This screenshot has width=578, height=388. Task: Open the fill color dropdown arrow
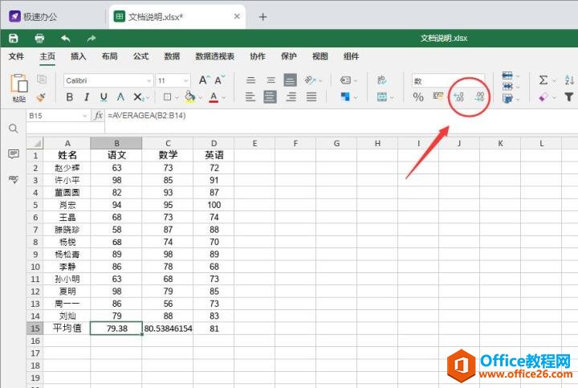(201, 98)
